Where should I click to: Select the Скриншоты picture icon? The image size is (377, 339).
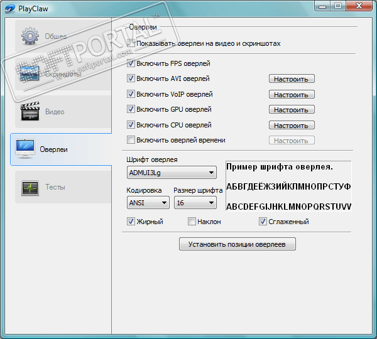pos(30,73)
